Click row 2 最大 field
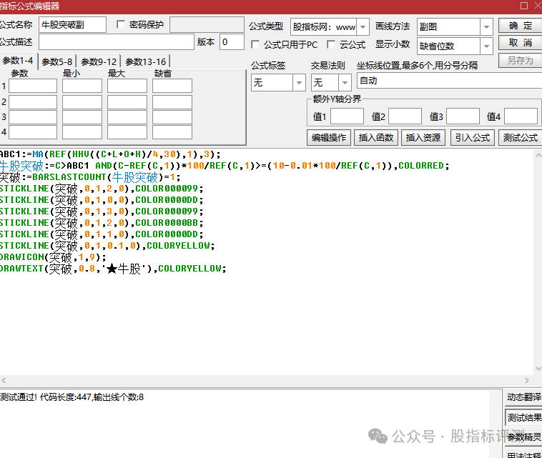This screenshot has width=542, height=458. click(x=127, y=102)
